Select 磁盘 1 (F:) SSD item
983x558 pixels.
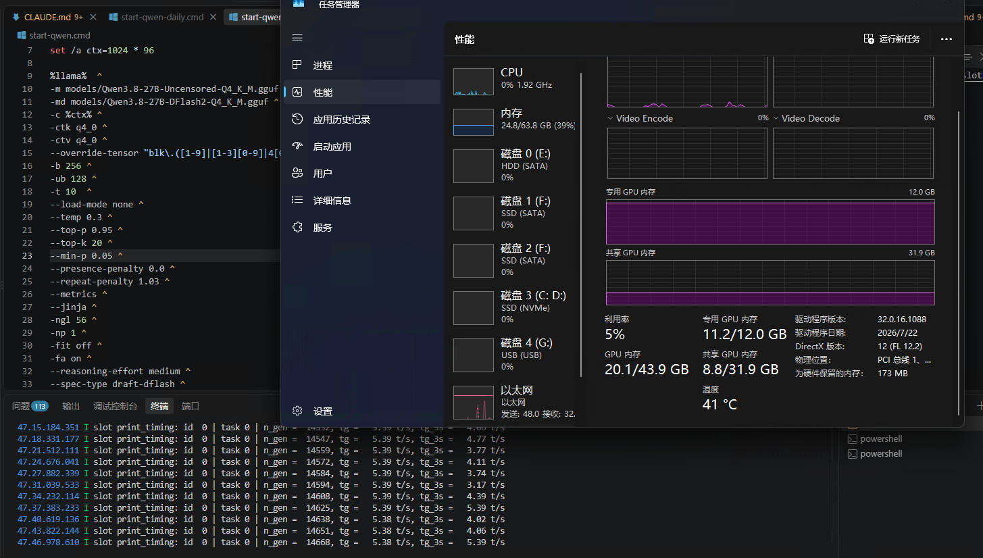point(513,213)
